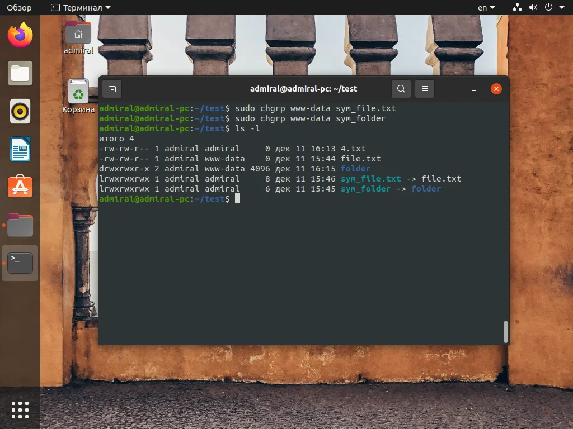
Task: Click the terminal prompt cursor area
Action: coord(238,199)
